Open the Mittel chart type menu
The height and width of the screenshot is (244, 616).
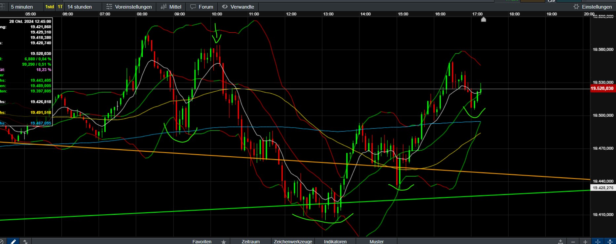click(171, 7)
